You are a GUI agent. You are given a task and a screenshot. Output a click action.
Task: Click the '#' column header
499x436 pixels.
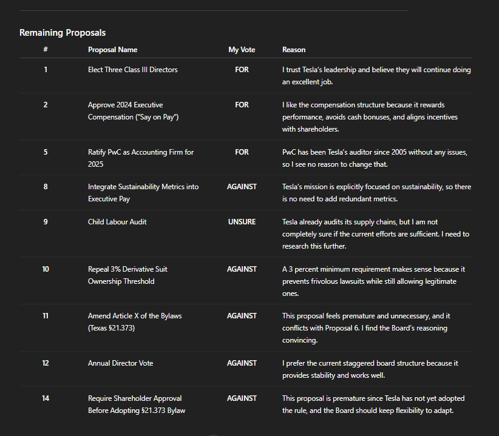[x=46, y=50]
